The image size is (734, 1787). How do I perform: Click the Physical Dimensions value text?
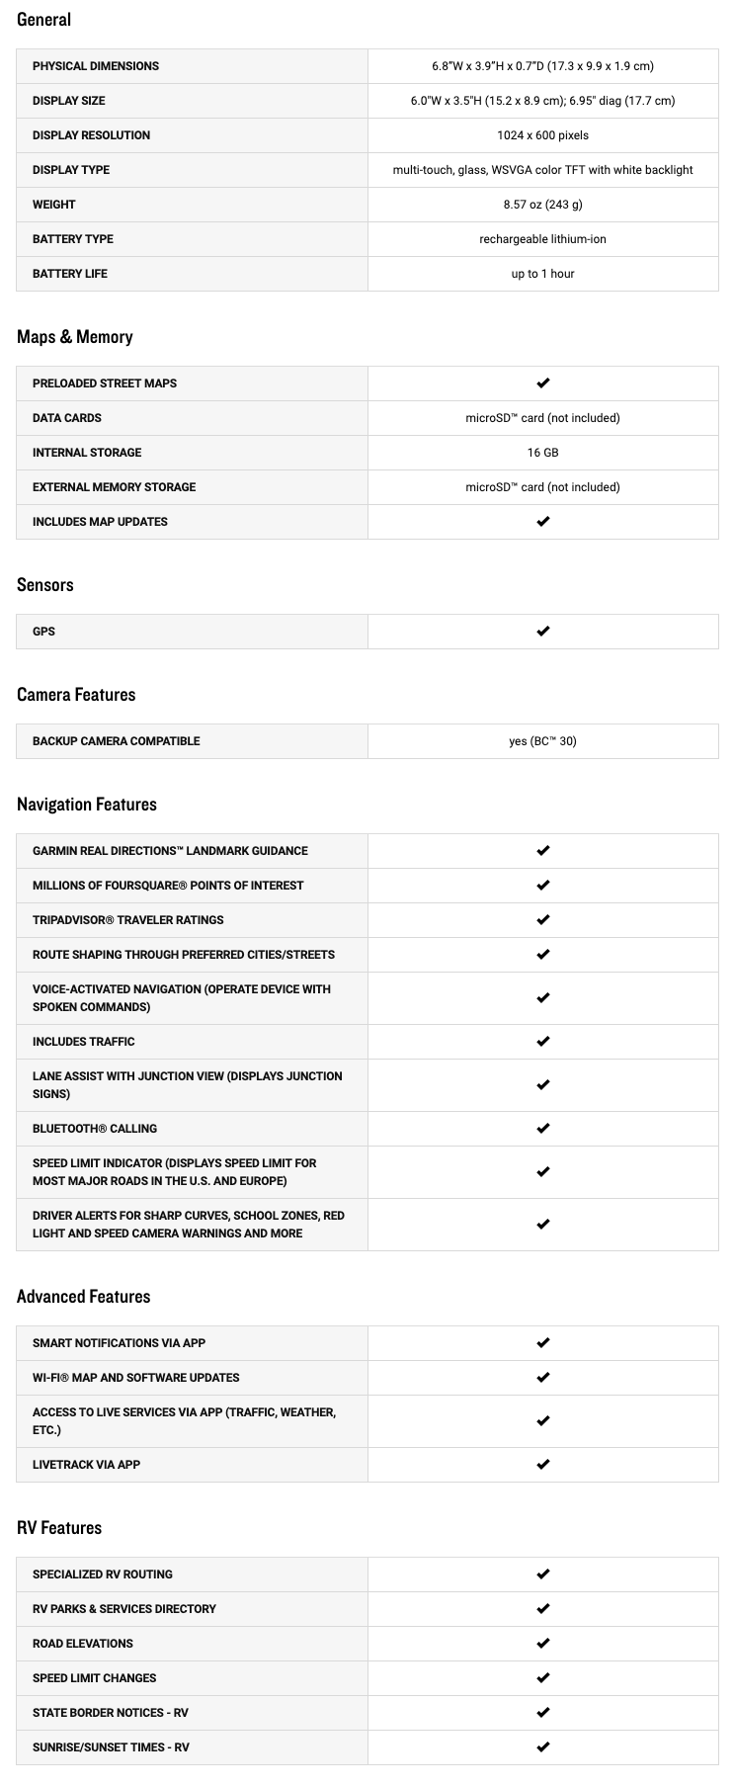pos(542,66)
